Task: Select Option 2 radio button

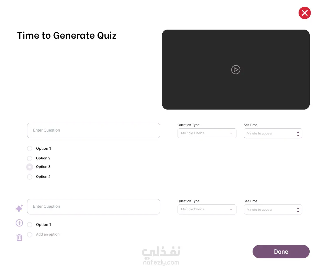Action: coord(30,158)
